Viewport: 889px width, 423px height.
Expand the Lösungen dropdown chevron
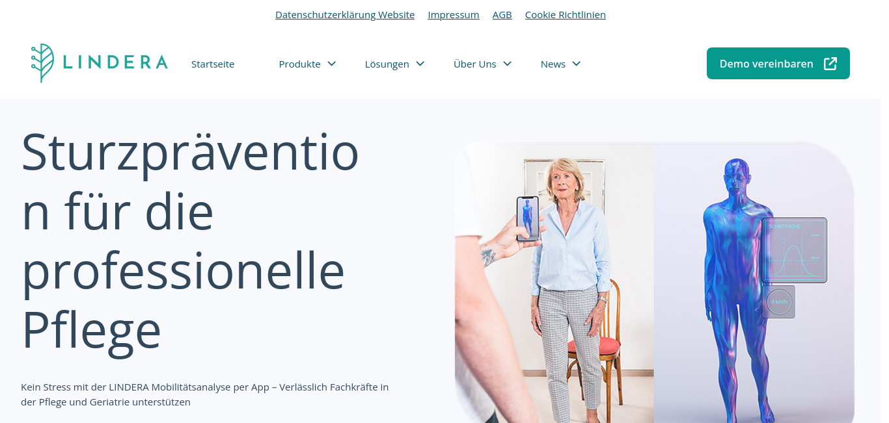(x=420, y=64)
